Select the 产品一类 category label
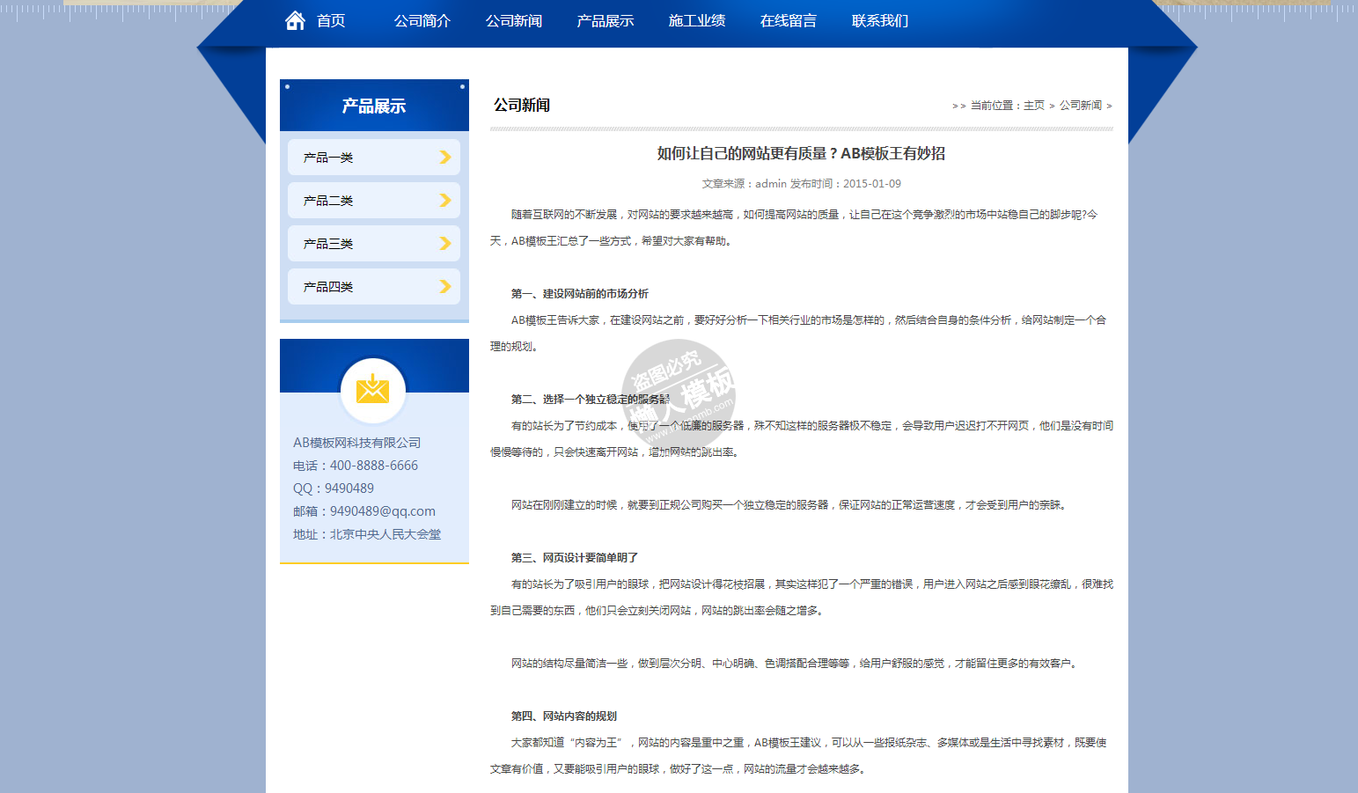The image size is (1358, 793). 328,158
